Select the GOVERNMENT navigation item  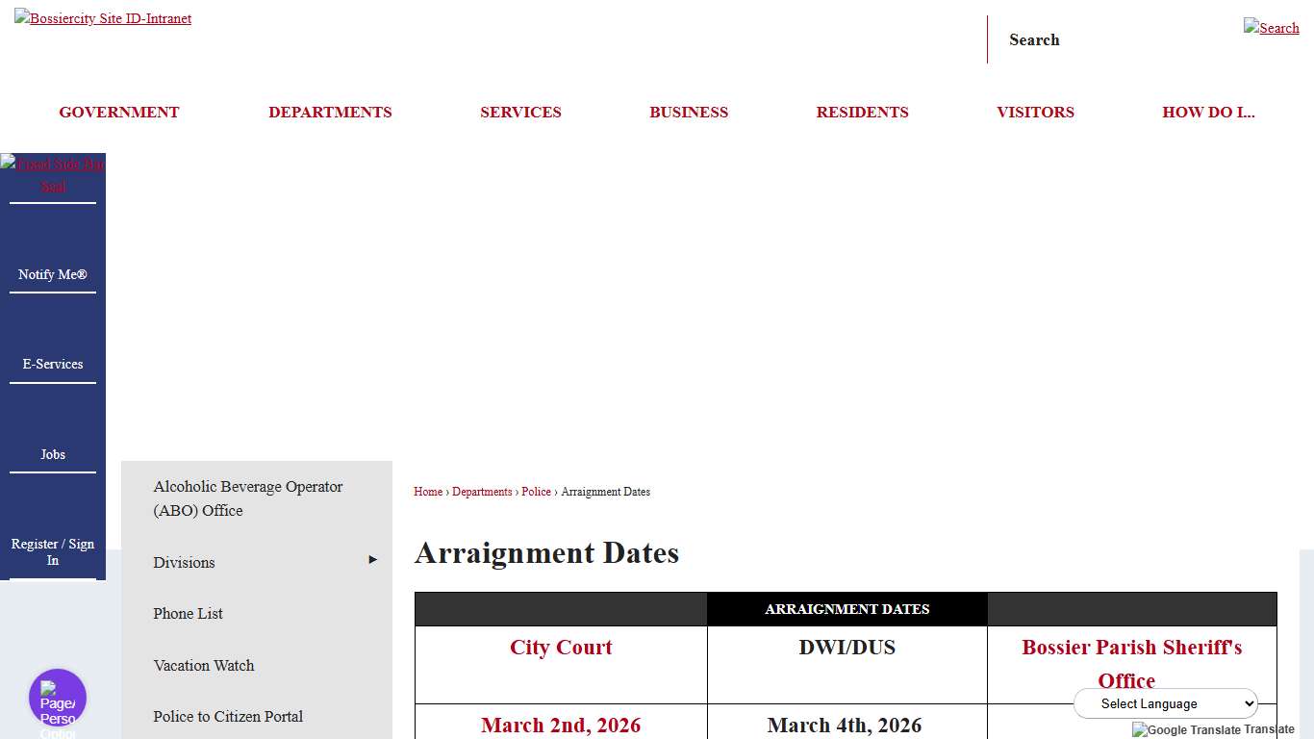[118, 112]
